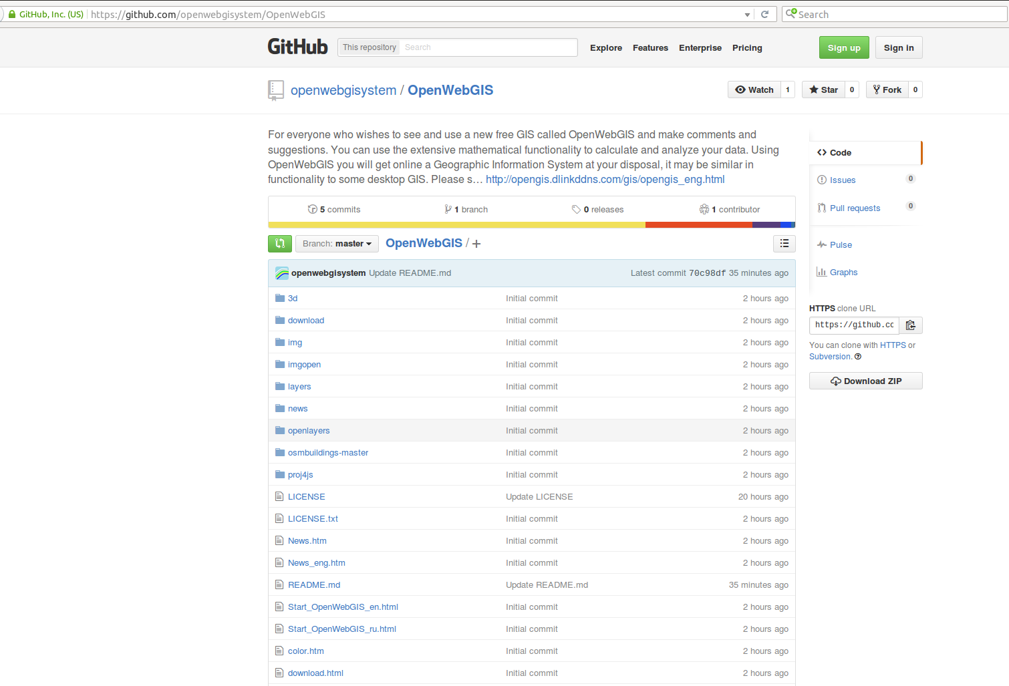Click the plus icon to create new file
The height and width of the screenshot is (686, 1009).
click(476, 244)
